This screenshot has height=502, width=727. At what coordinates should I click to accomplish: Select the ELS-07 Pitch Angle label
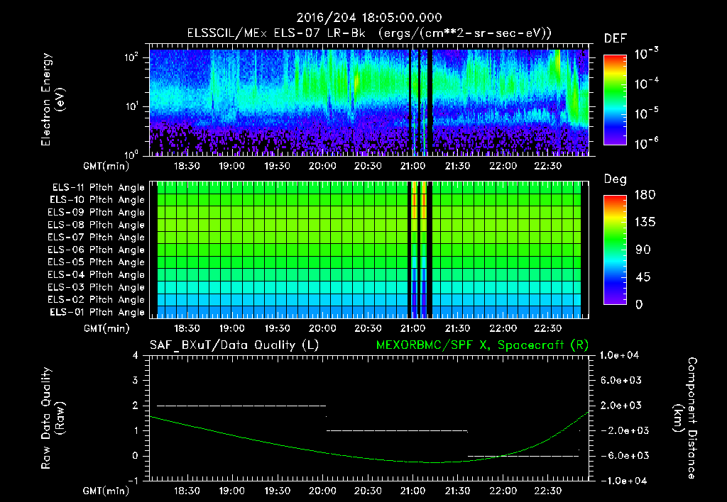click(x=97, y=237)
